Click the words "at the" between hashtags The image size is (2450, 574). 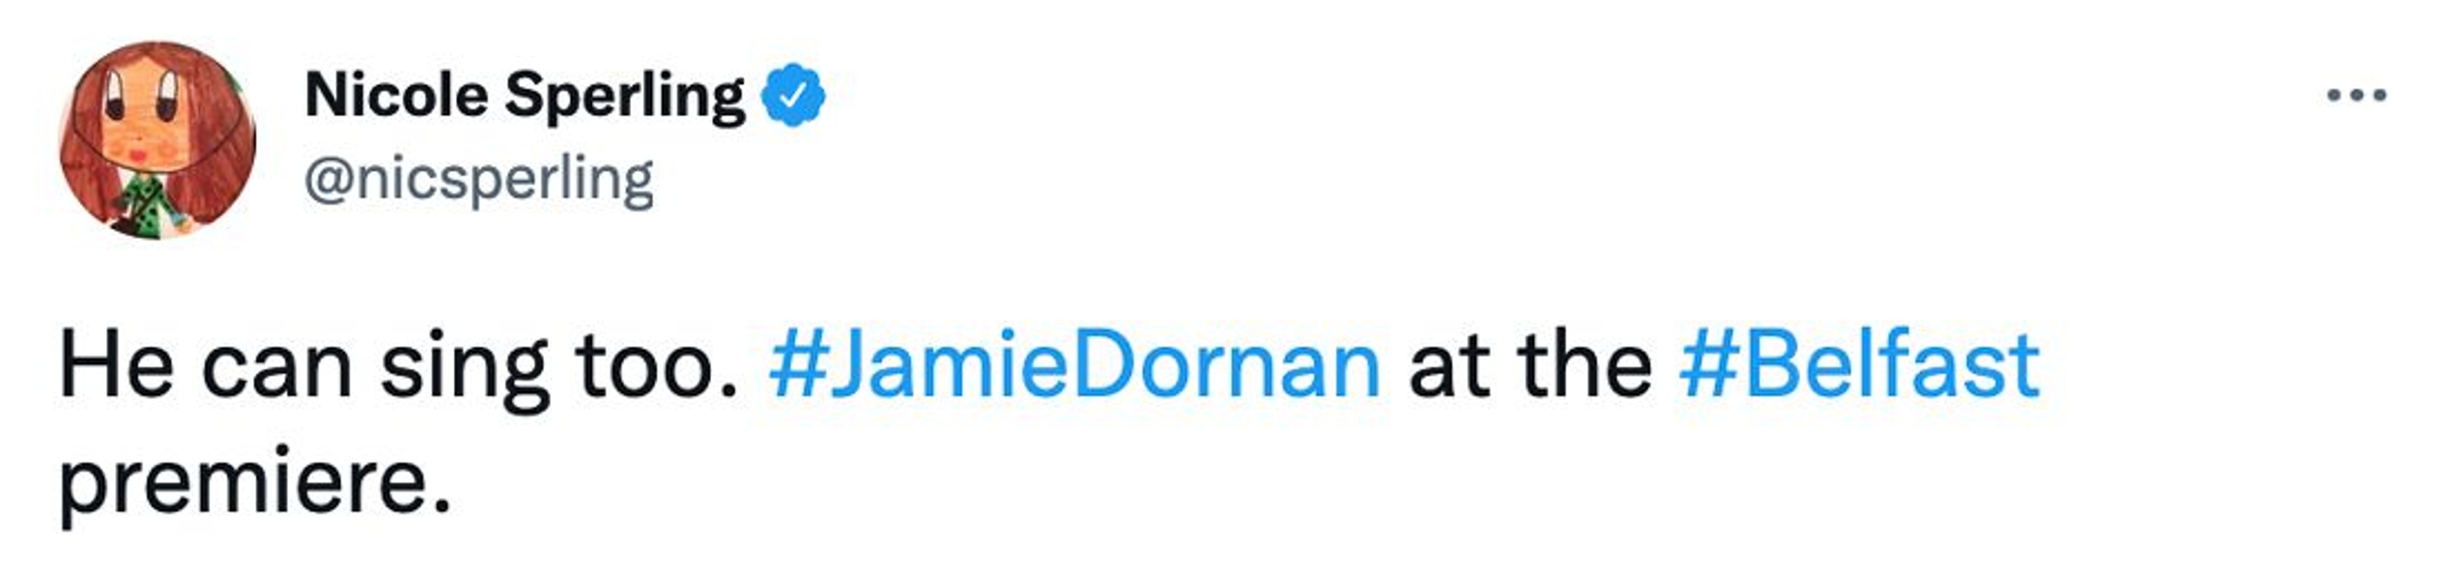click(1529, 366)
